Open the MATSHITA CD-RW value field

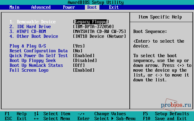[99, 31]
